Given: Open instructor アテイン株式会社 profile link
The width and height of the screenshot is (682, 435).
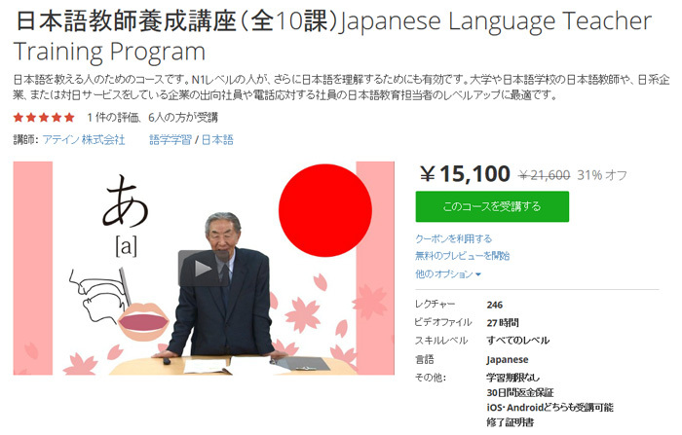Looking at the screenshot, I should tap(84, 140).
